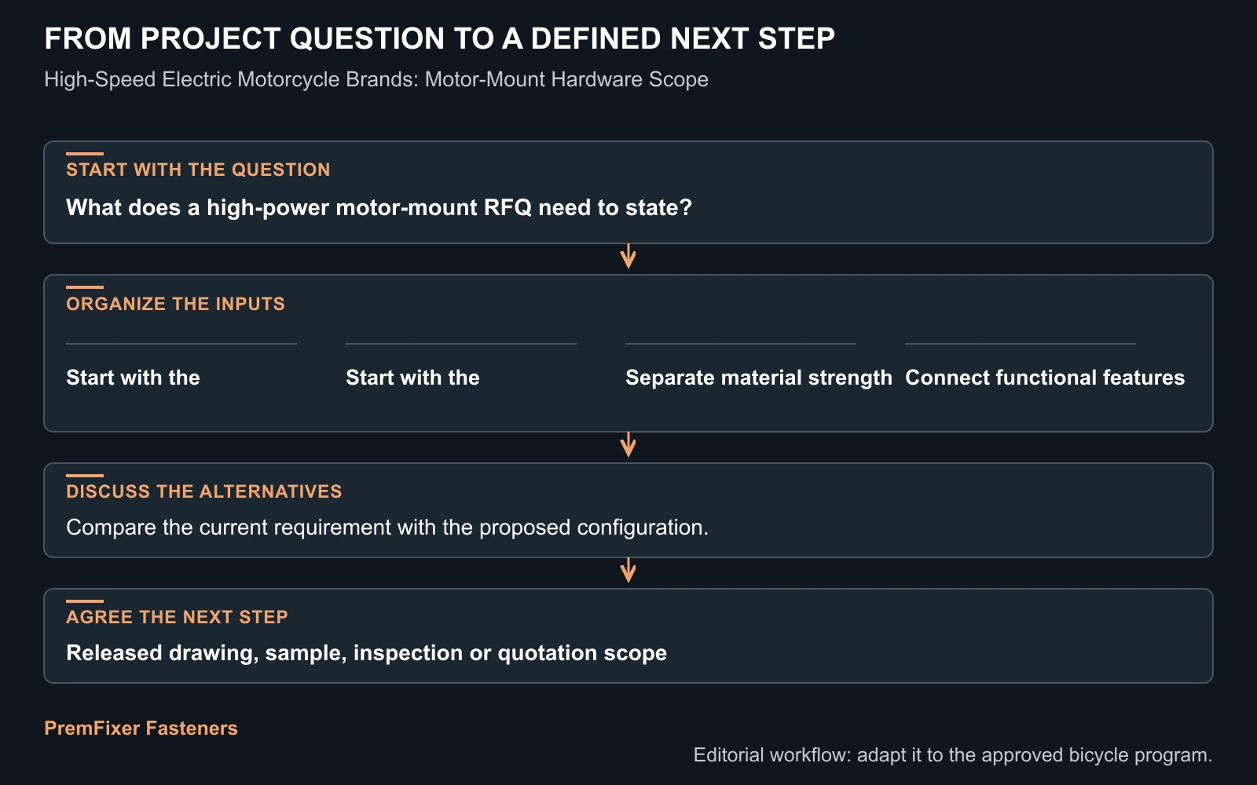This screenshot has height=785, width=1257.
Task: Click 'Compare the current requirement' sentence
Action: point(387,527)
